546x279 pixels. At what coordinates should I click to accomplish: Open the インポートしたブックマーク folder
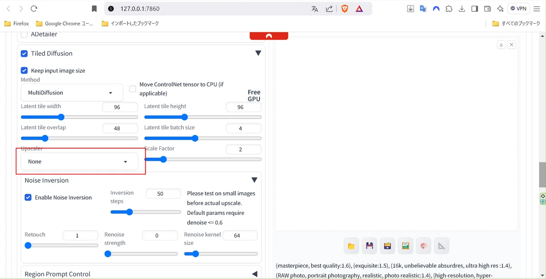[130, 24]
